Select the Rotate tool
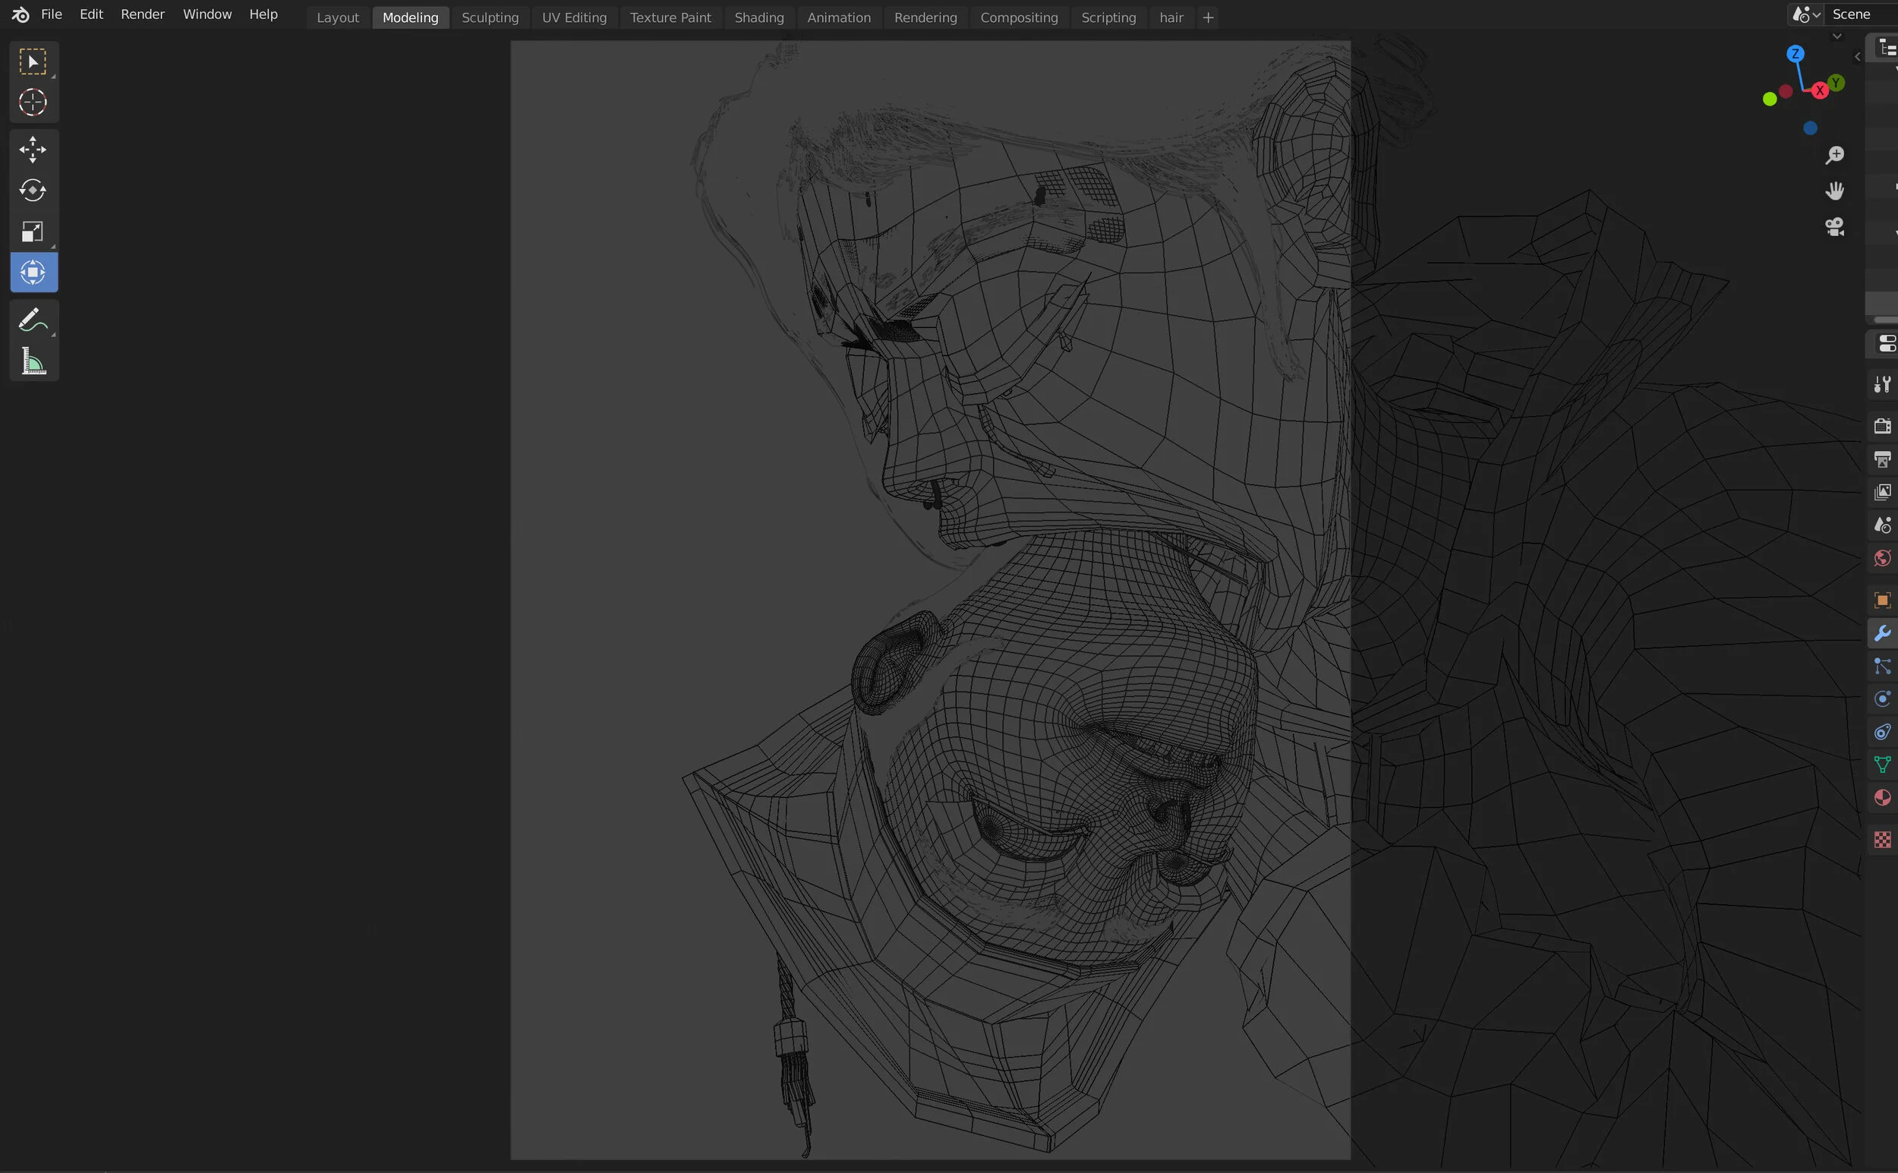The height and width of the screenshot is (1173, 1898). click(33, 190)
